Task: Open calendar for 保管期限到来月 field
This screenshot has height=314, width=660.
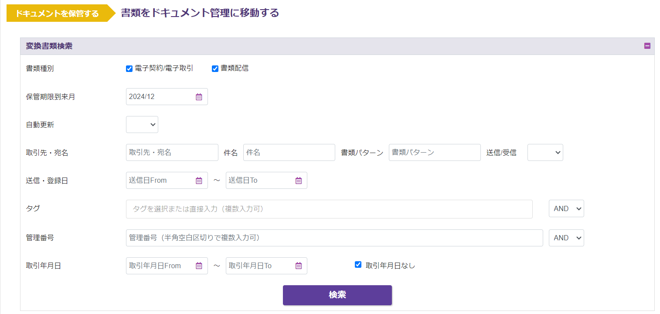Action: coord(199,97)
